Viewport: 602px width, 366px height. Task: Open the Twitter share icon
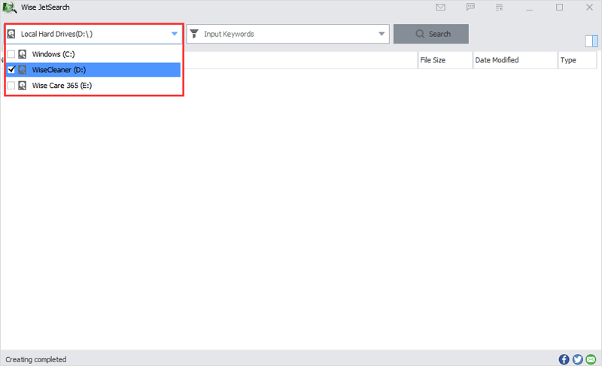pos(577,359)
